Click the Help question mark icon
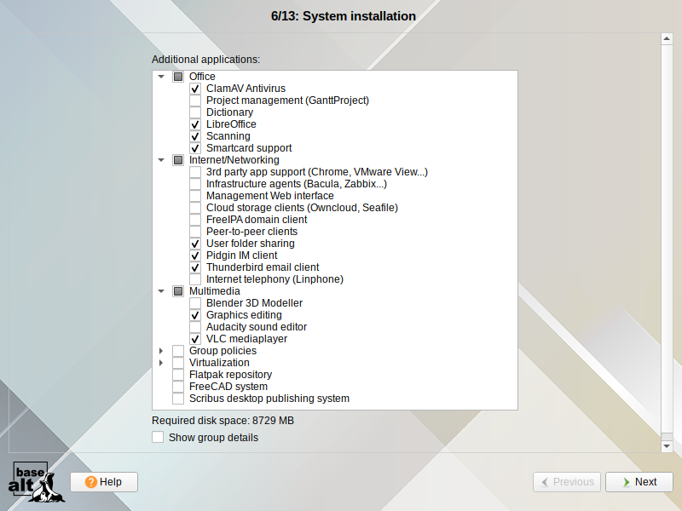The width and height of the screenshot is (682, 511). click(x=91, y=482)
